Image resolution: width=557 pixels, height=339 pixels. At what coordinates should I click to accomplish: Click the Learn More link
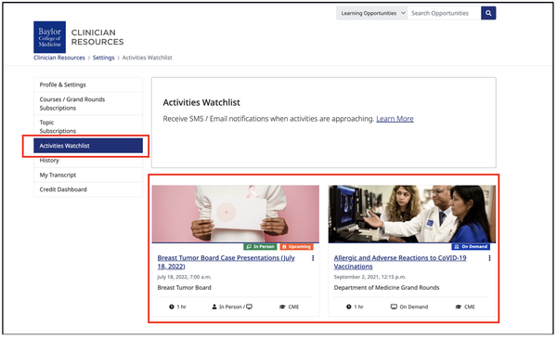pos(395,119)
